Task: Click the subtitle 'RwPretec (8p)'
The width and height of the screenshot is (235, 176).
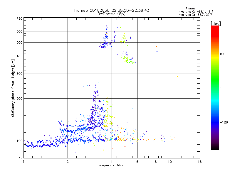Action: tap(111, 14)
